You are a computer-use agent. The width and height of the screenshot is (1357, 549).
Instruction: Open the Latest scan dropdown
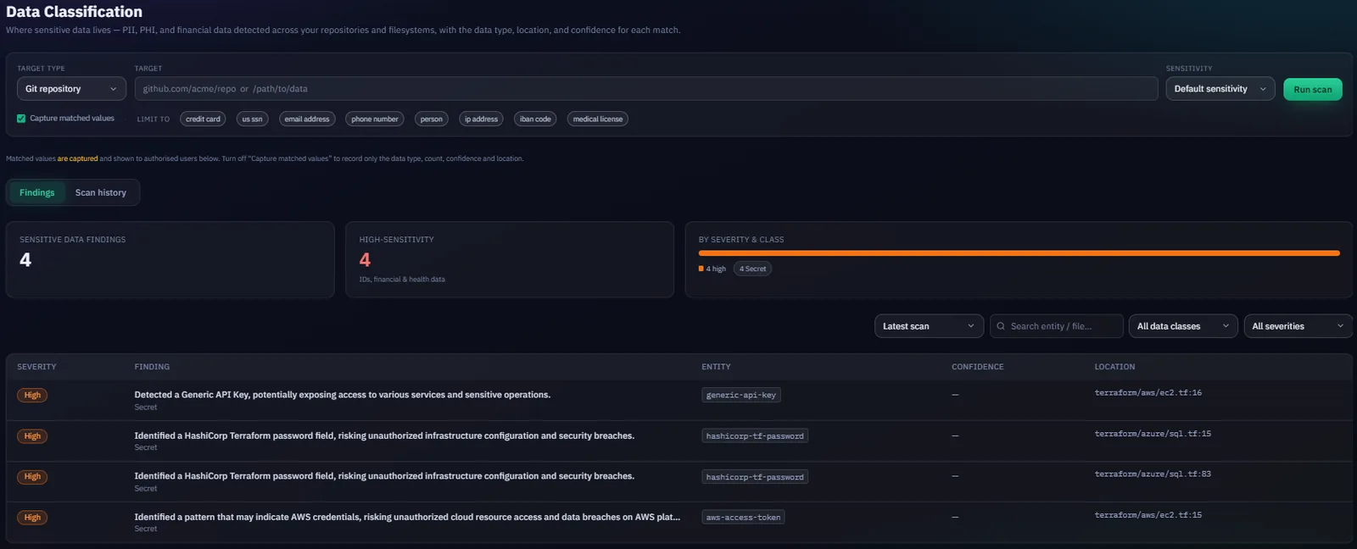pos(929,326)
